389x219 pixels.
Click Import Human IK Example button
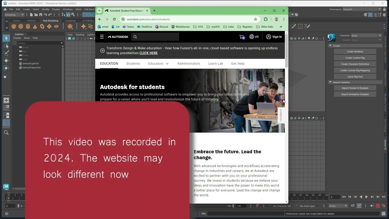tap(355, 88)
